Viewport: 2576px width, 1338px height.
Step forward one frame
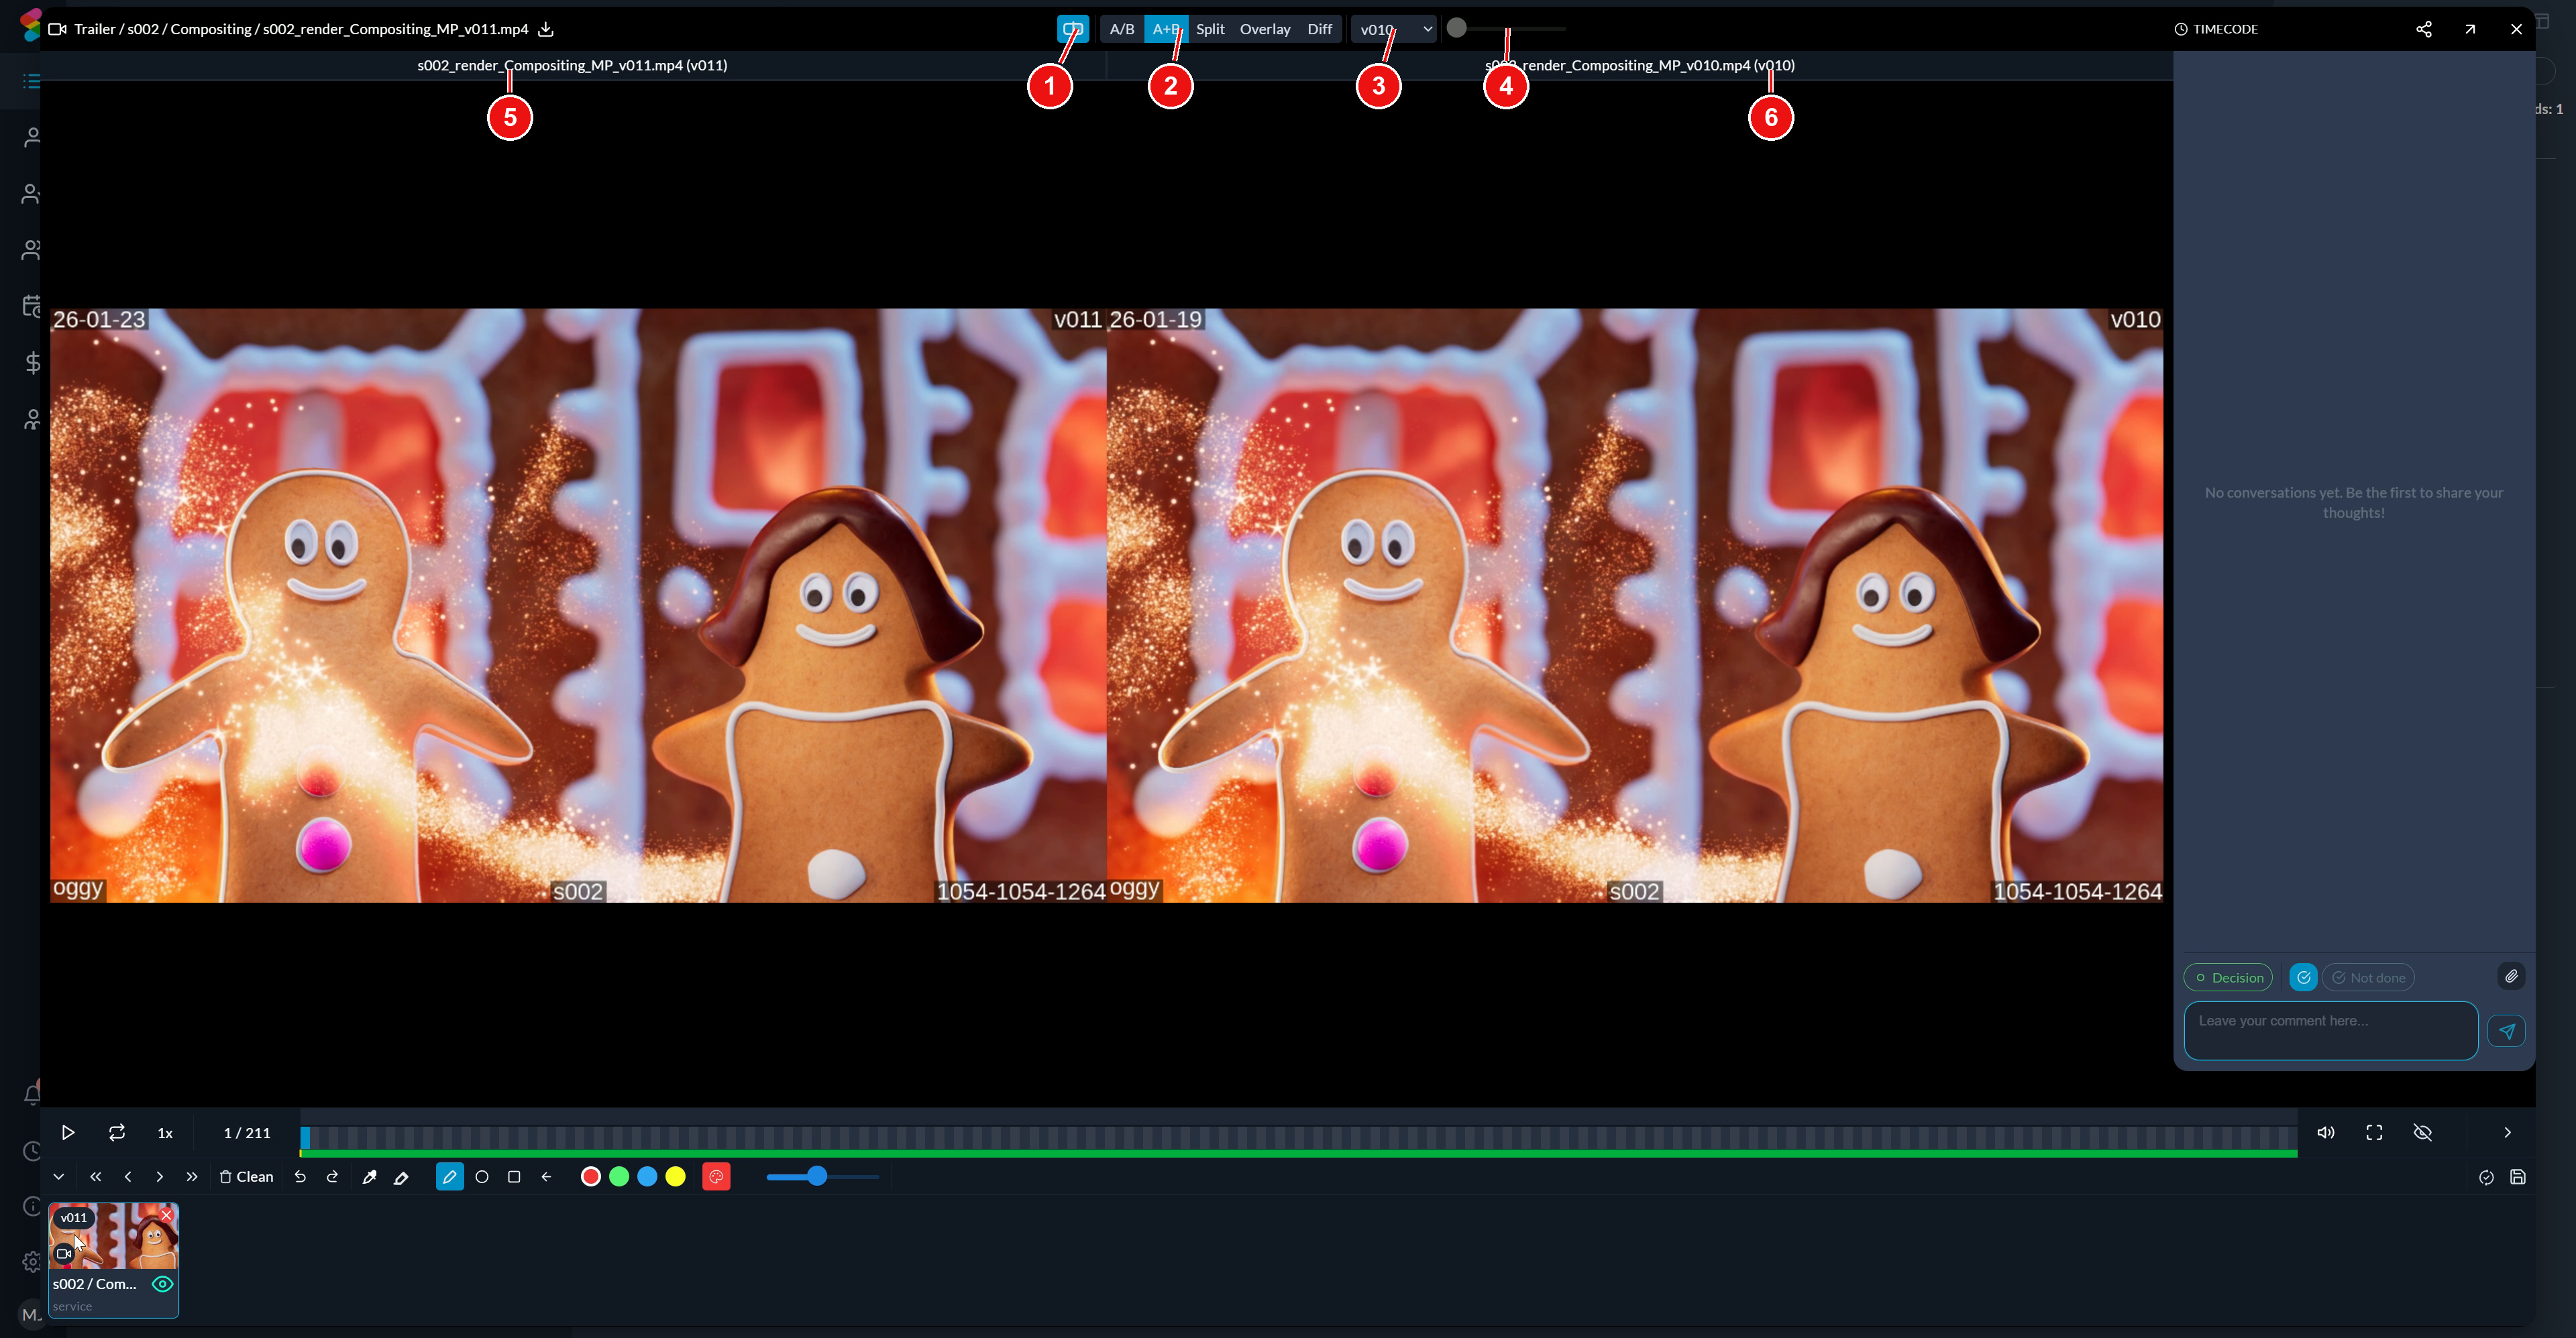coord(159,1177)
